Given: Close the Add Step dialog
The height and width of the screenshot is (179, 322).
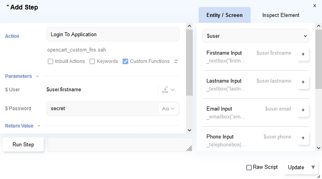Looking at the screenshot, I should pyautogui.click(x=314, y=6).
